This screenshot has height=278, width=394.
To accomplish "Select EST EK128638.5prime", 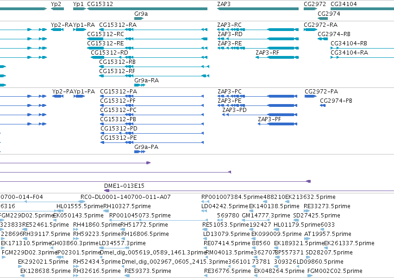I will coord(45,271).
